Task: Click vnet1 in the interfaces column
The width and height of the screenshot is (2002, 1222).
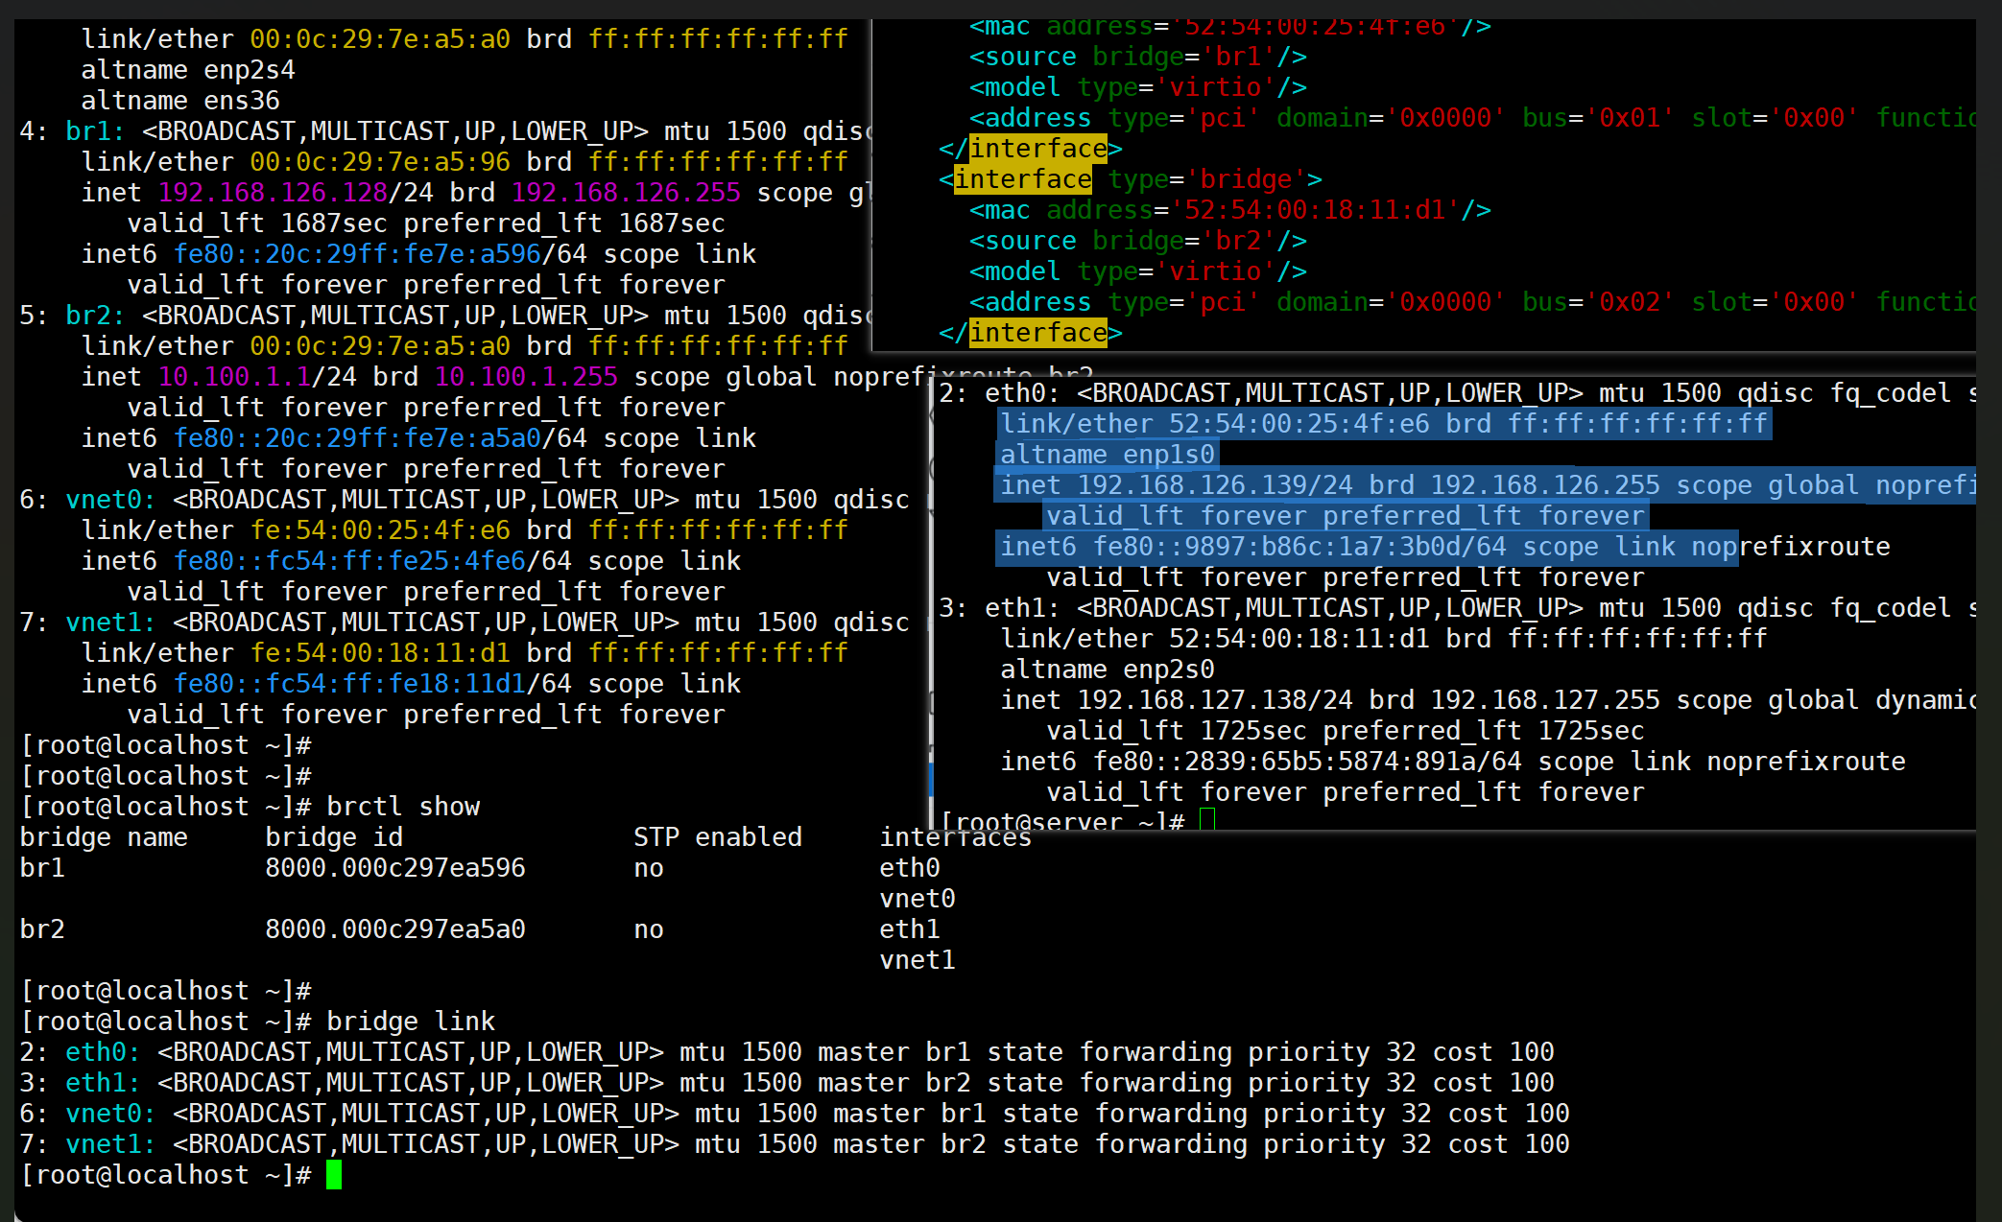Action: pyautogui.click(x=917, y=960)
